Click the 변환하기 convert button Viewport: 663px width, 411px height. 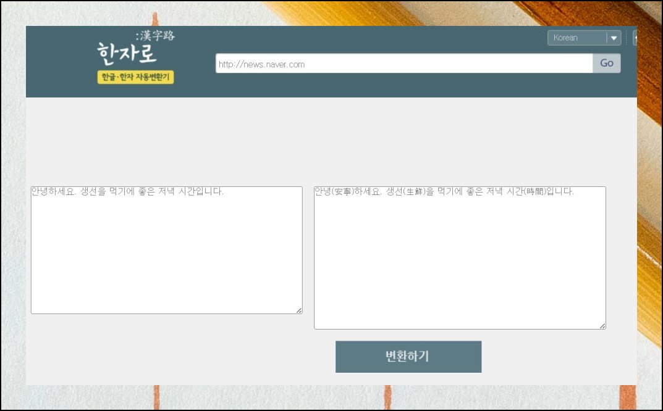(x=408, y=357)
